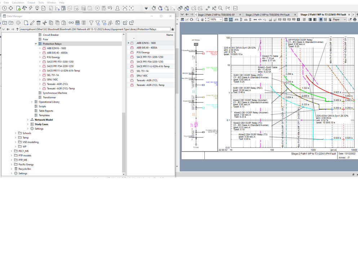Open the Calculation menu
Screen dimensions: 358x257
point(18,3)
